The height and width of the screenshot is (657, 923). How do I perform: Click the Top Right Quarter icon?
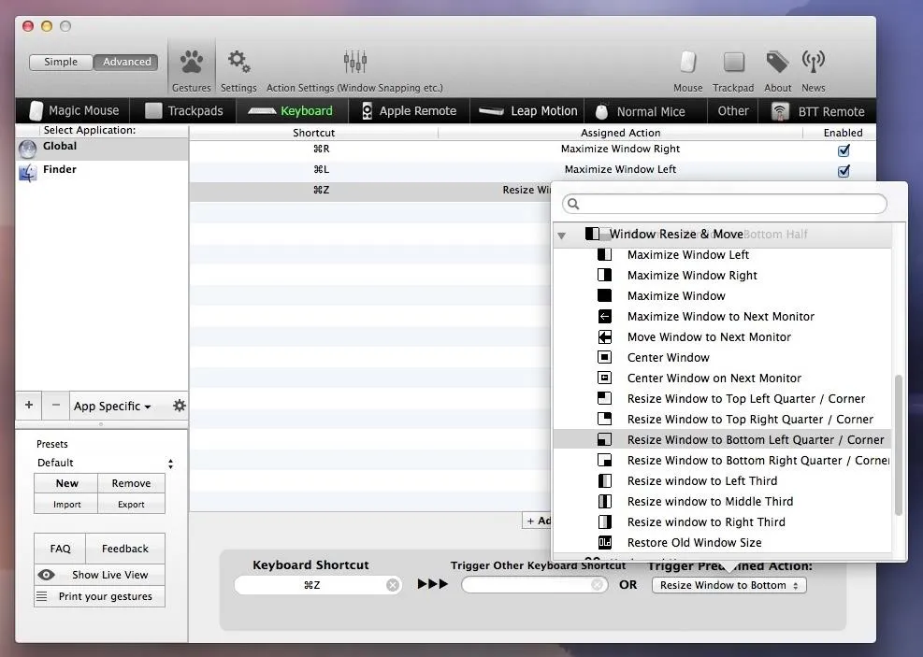[x=604, y=420]
